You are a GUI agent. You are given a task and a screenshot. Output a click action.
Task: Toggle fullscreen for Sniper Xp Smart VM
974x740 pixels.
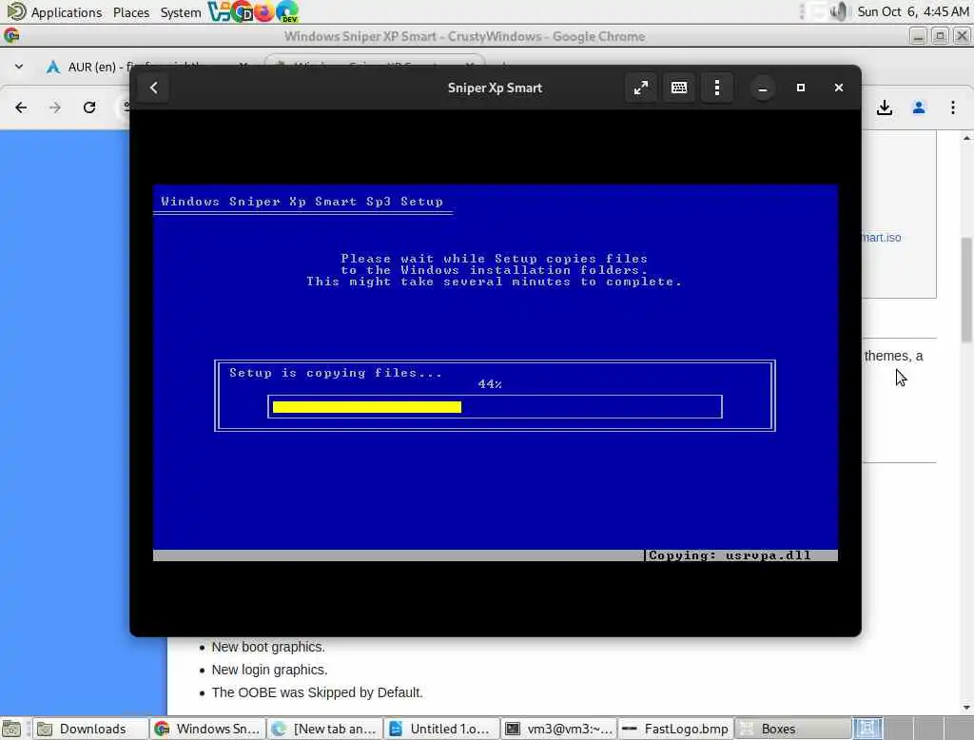640,88
